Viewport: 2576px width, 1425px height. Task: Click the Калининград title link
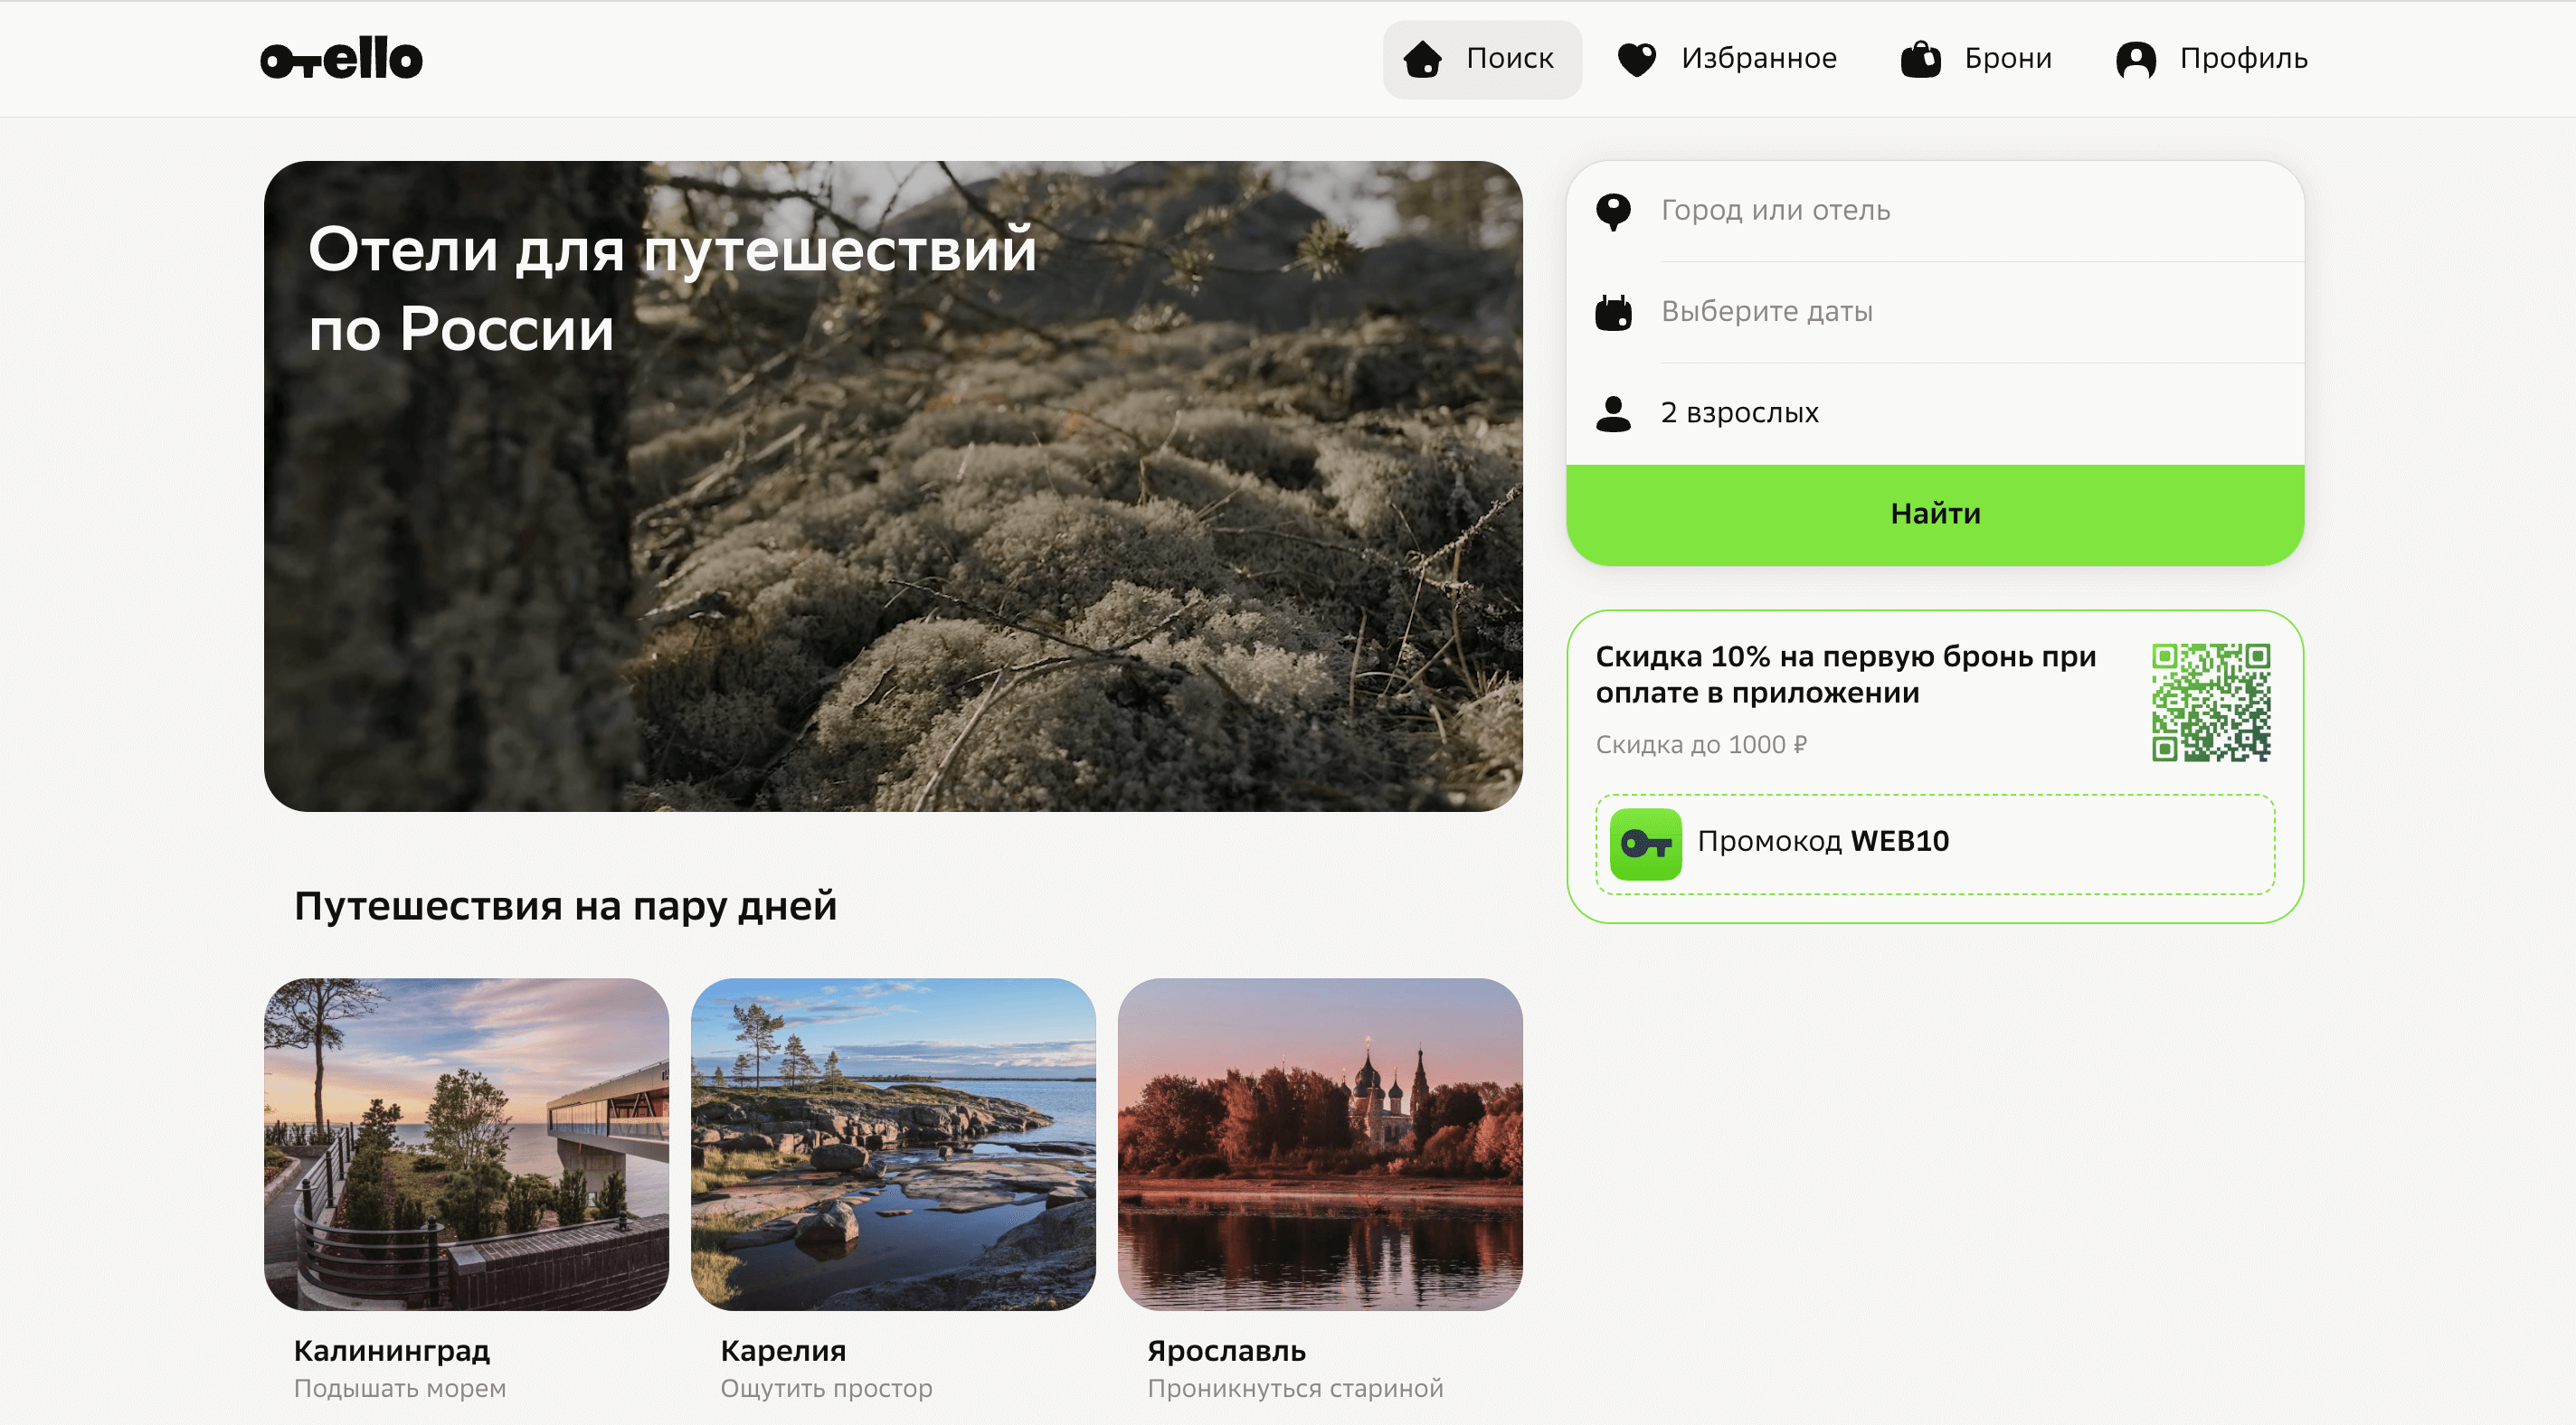tap(392, 1351)
